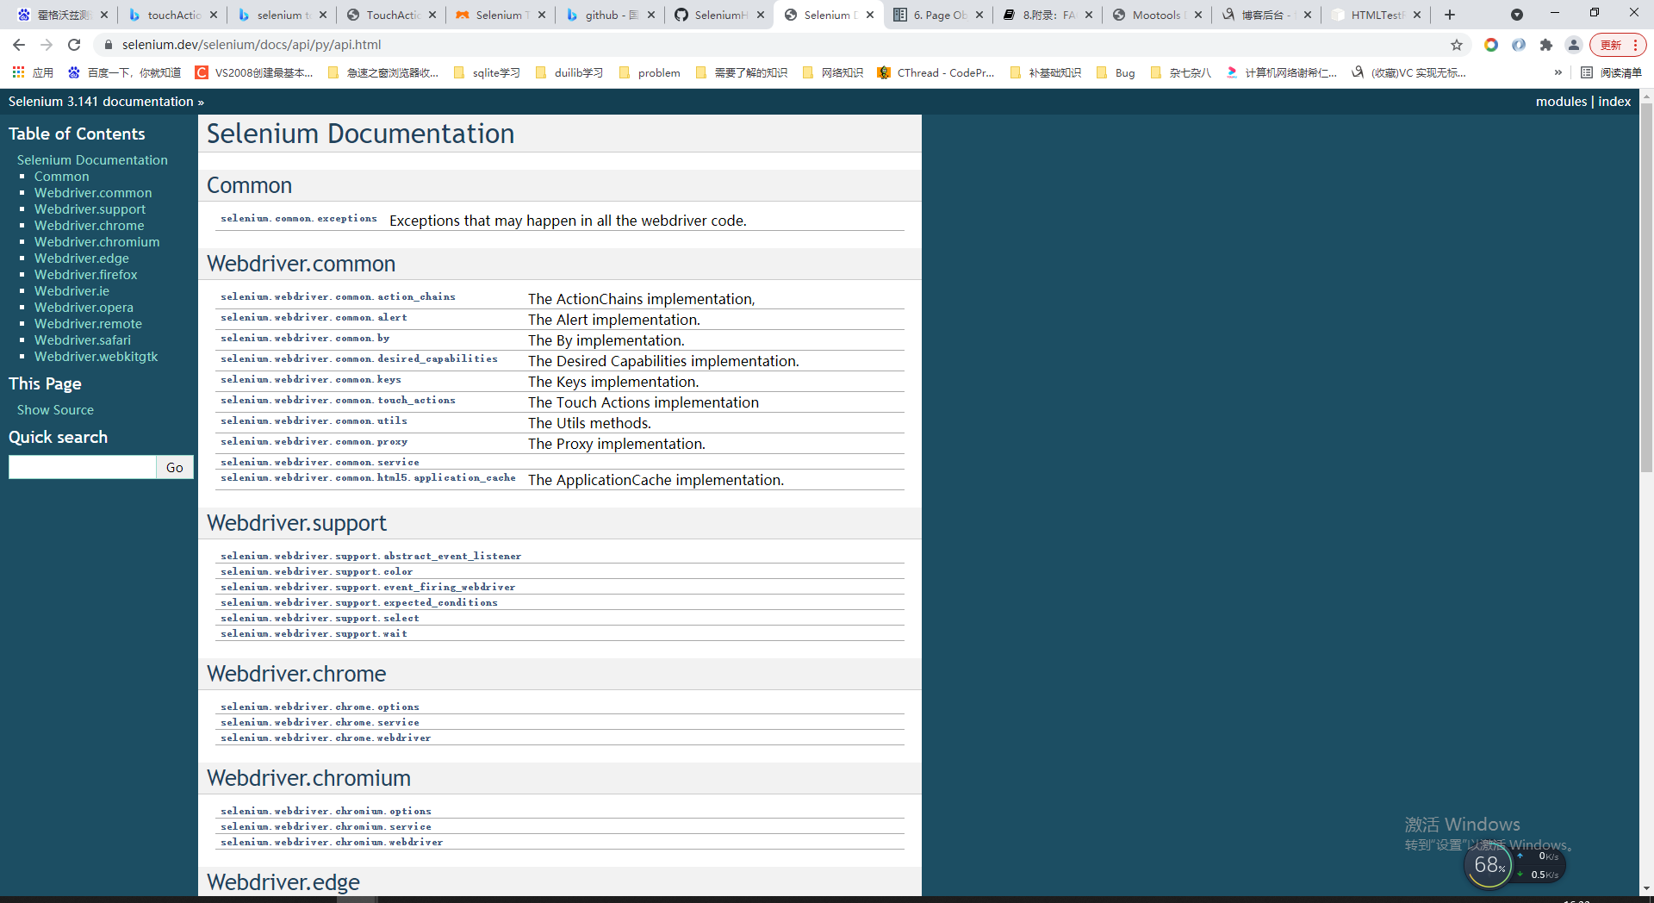The height and width of the screenshot is (903, 1654).
Task: View site info via the lock icon
Action: pyautogui.click(x=108, y=45)
